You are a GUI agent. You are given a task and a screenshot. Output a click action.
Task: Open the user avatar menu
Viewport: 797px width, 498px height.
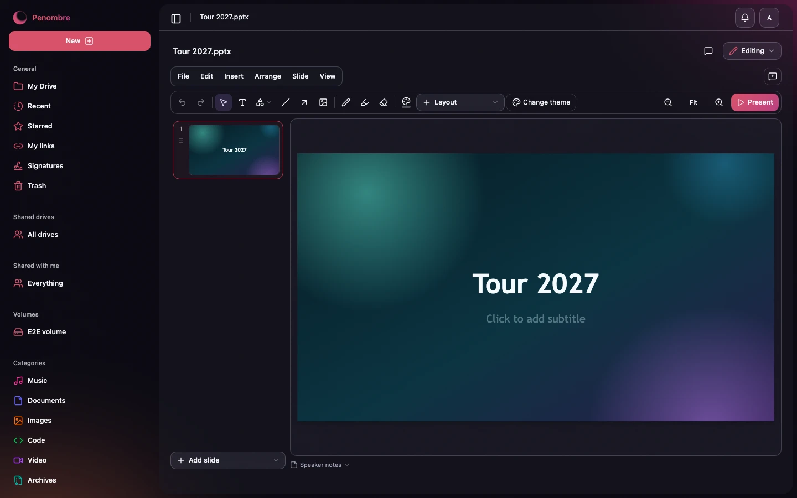(769, 18)
